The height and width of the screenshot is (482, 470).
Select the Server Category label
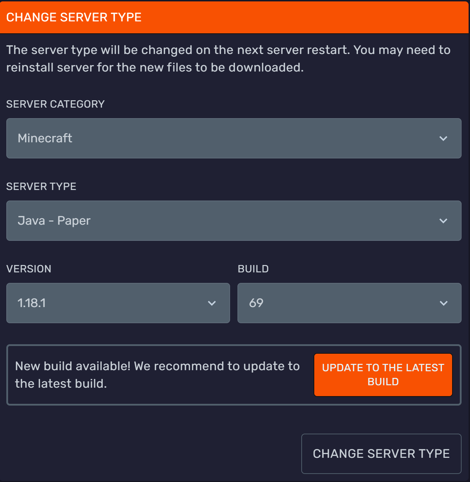click(x=55, y=104)
